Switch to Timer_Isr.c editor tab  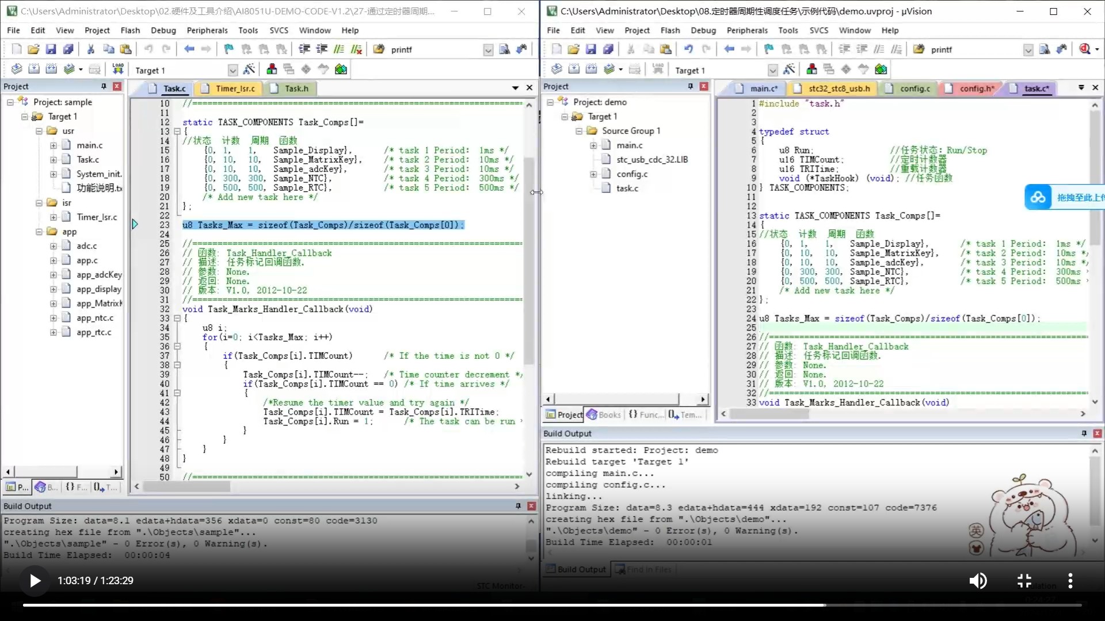tap(234, 89)
